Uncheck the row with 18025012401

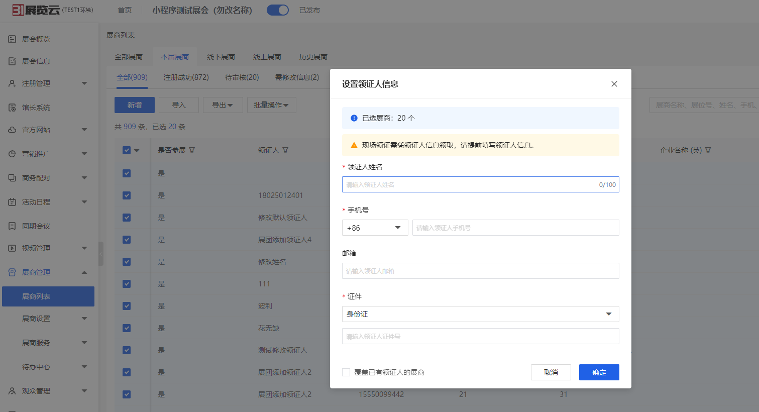click(x=127, y=195)
